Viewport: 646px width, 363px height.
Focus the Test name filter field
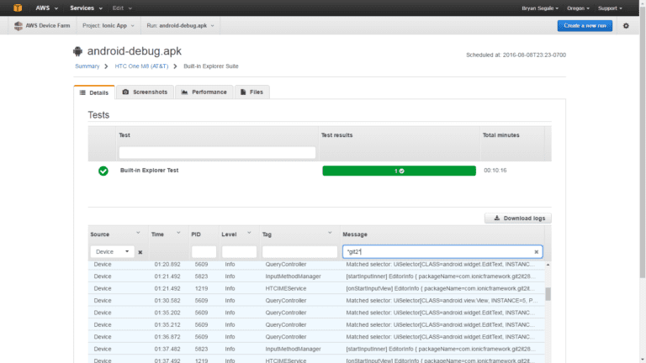(217, 152)
